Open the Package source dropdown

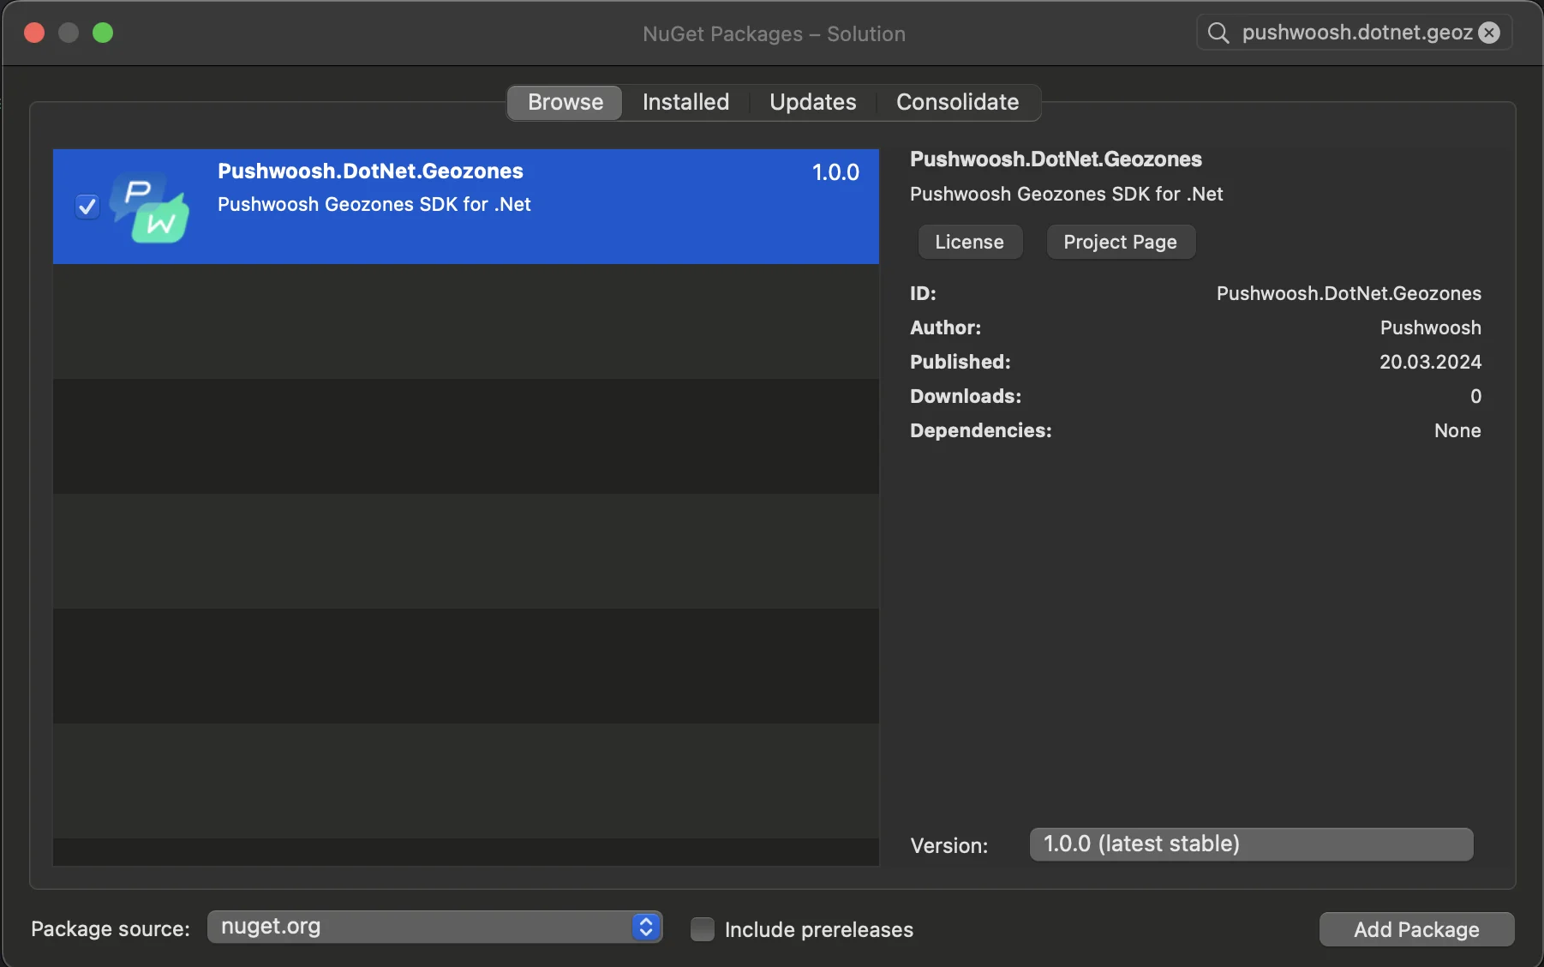pos(434,927)
